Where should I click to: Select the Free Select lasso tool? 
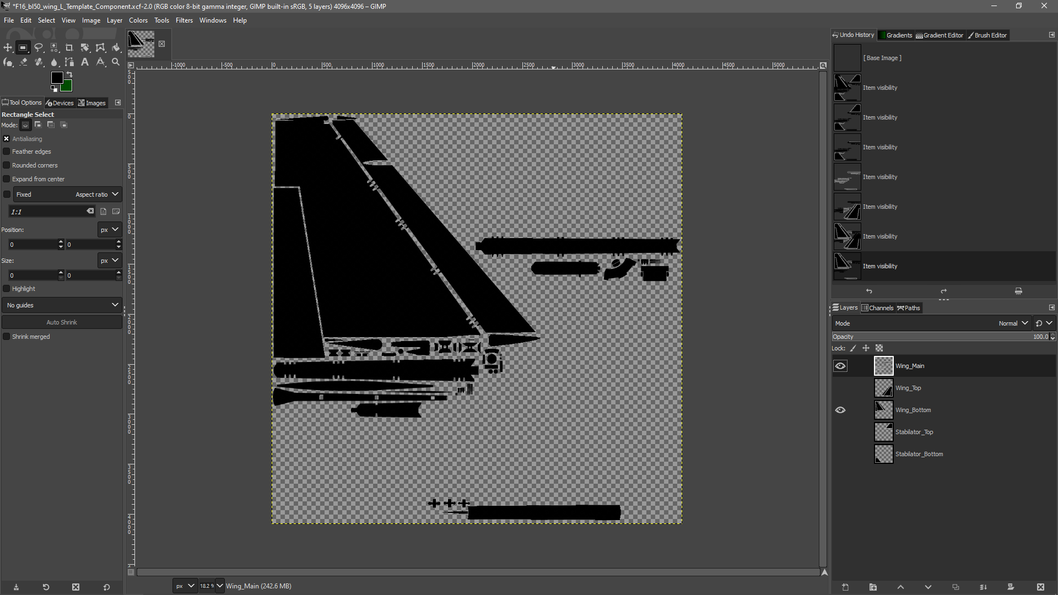click(x=39, y=48)
